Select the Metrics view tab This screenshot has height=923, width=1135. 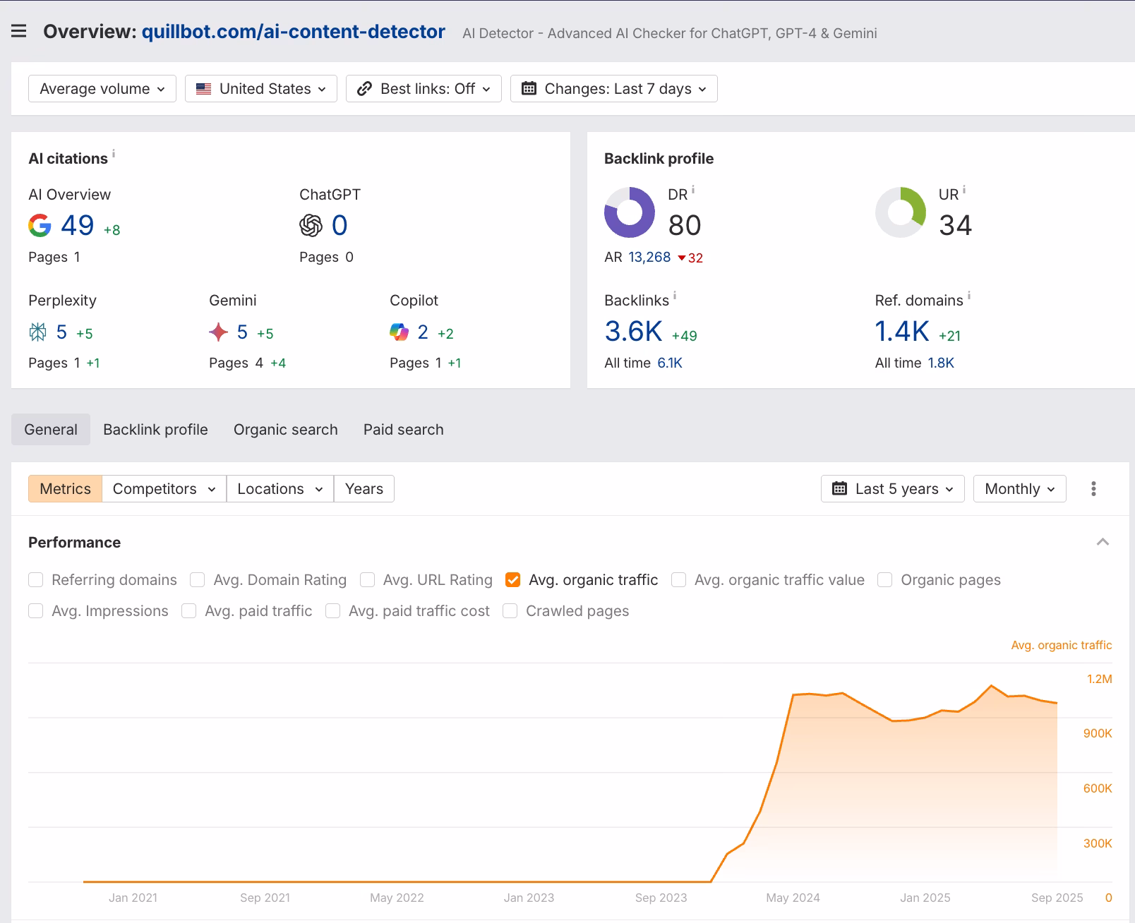(x=65, y=488)
